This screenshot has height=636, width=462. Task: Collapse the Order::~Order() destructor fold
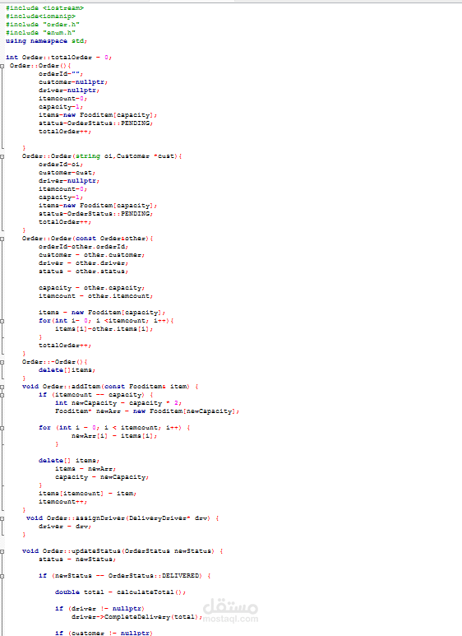coord(2,362)
